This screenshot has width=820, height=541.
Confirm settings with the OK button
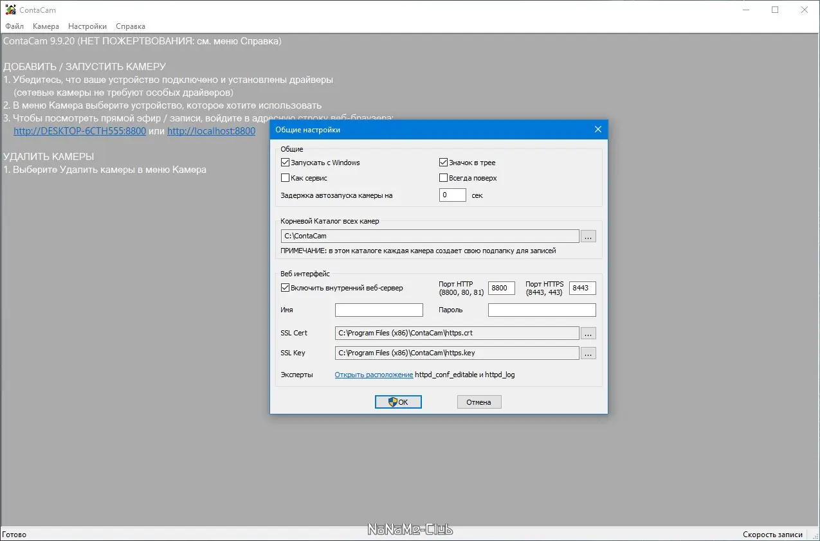[398, 402]
